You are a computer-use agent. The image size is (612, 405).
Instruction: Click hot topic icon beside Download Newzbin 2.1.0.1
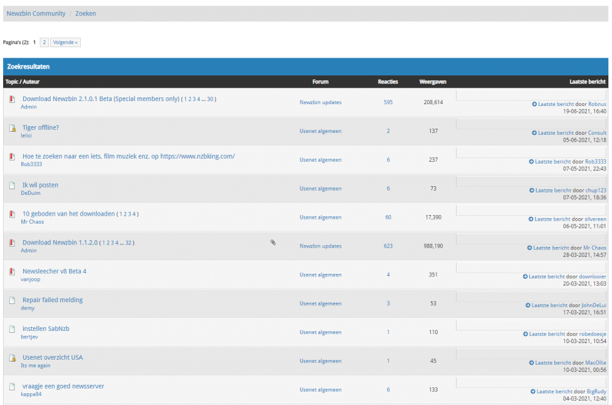coord(12,99)
